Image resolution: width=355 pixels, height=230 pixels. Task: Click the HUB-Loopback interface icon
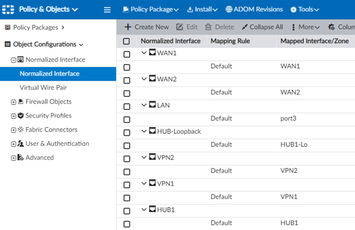(x=153, y=131)
